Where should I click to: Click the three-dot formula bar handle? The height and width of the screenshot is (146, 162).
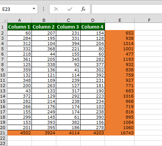(43, 9)
